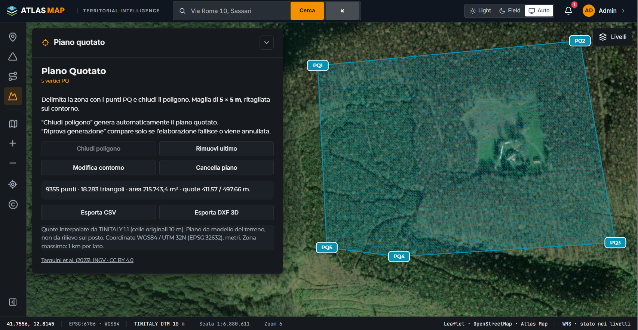Click the AD user avatar
The image size is (638, 330).
589,11
